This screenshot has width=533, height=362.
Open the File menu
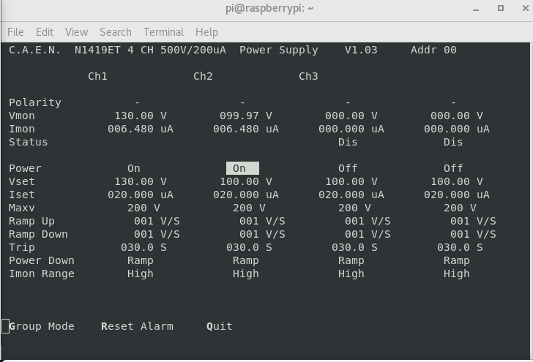(x=15, y=32)
